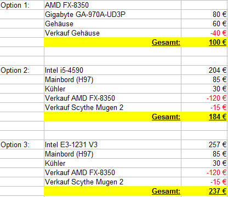Select the yellow 184 € total cell
The width and height of the screenshot is (228, 197).
click(204, 117)
